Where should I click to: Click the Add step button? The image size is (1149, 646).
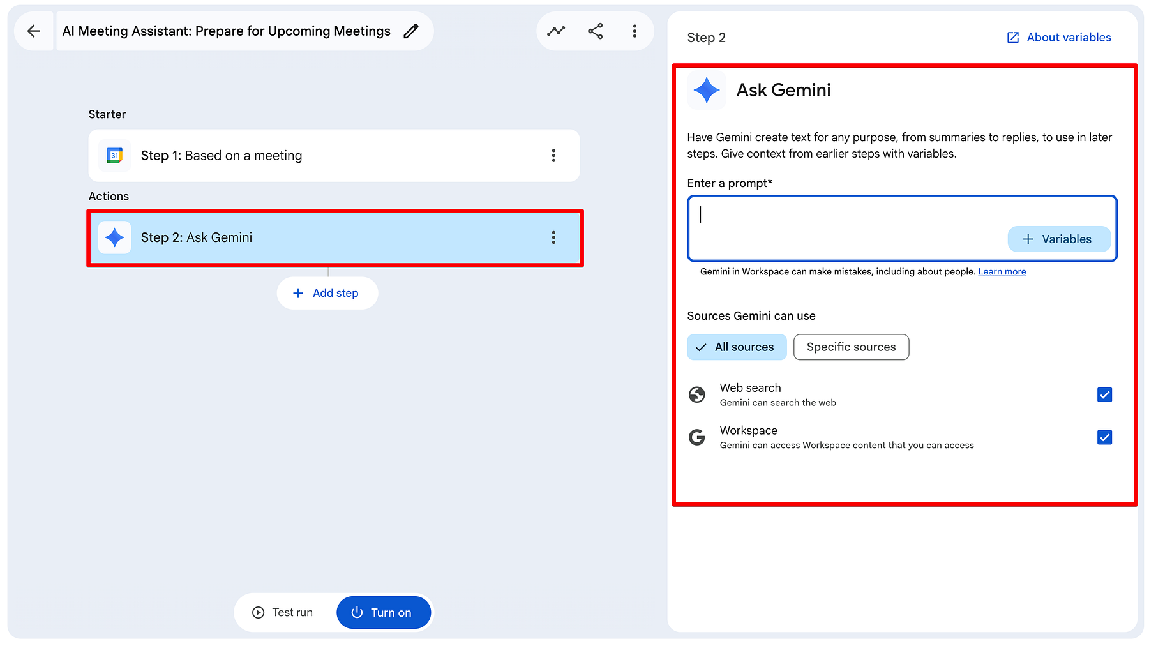[327, 293]
